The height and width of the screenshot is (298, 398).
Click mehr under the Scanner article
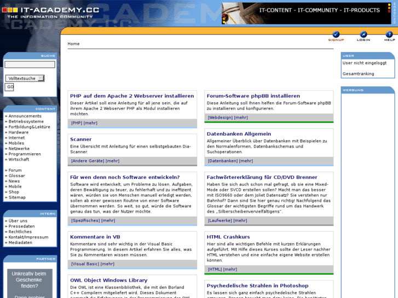112,161
